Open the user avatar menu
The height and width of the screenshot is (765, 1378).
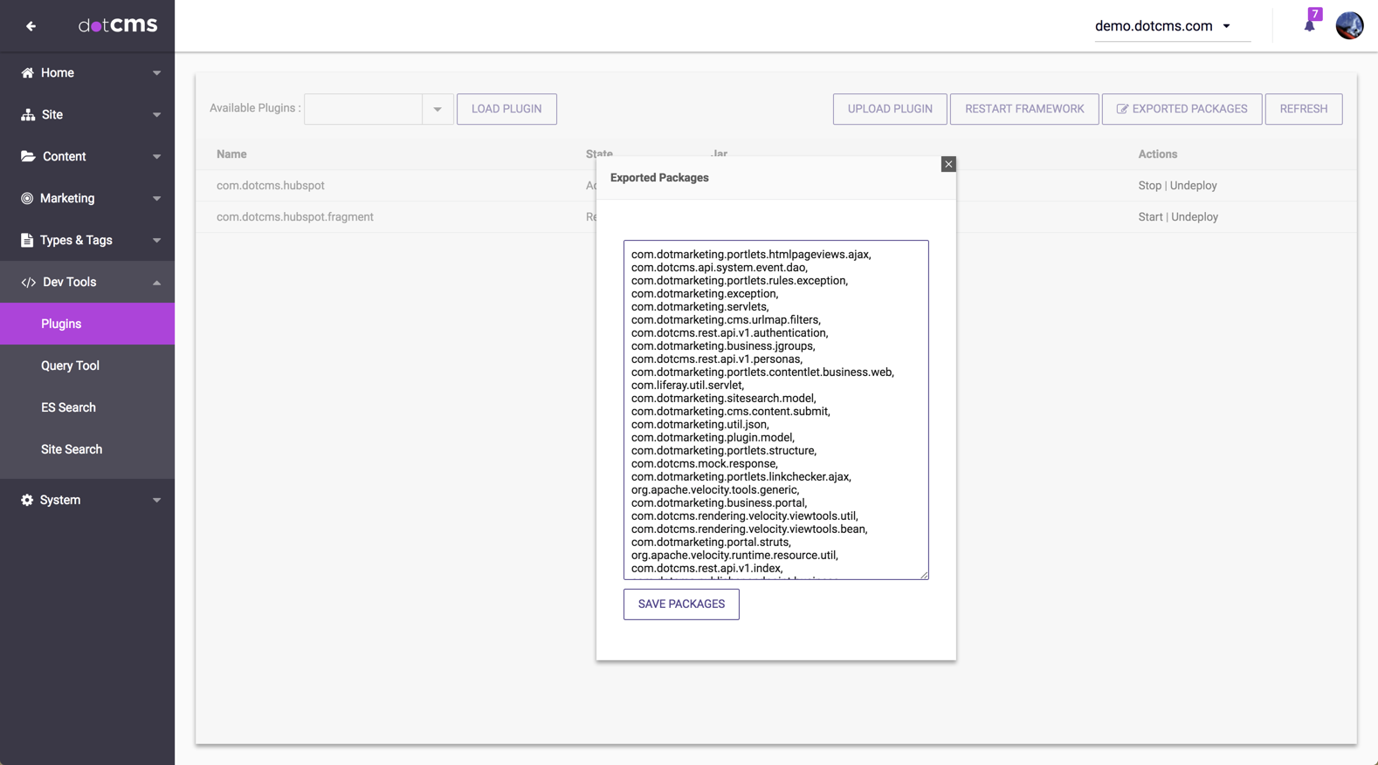point(1349,25)
